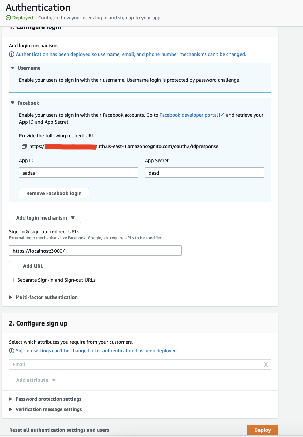Select the App ID input field
The width and height of the screenshot is (303, 437).
point(78,173)
